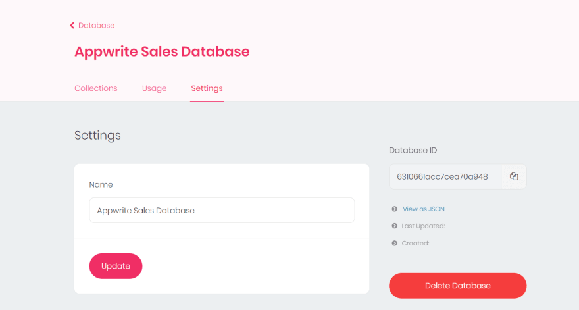579x310 pixels.
Task: Click the Settings section heading
Action: [97, 135]
